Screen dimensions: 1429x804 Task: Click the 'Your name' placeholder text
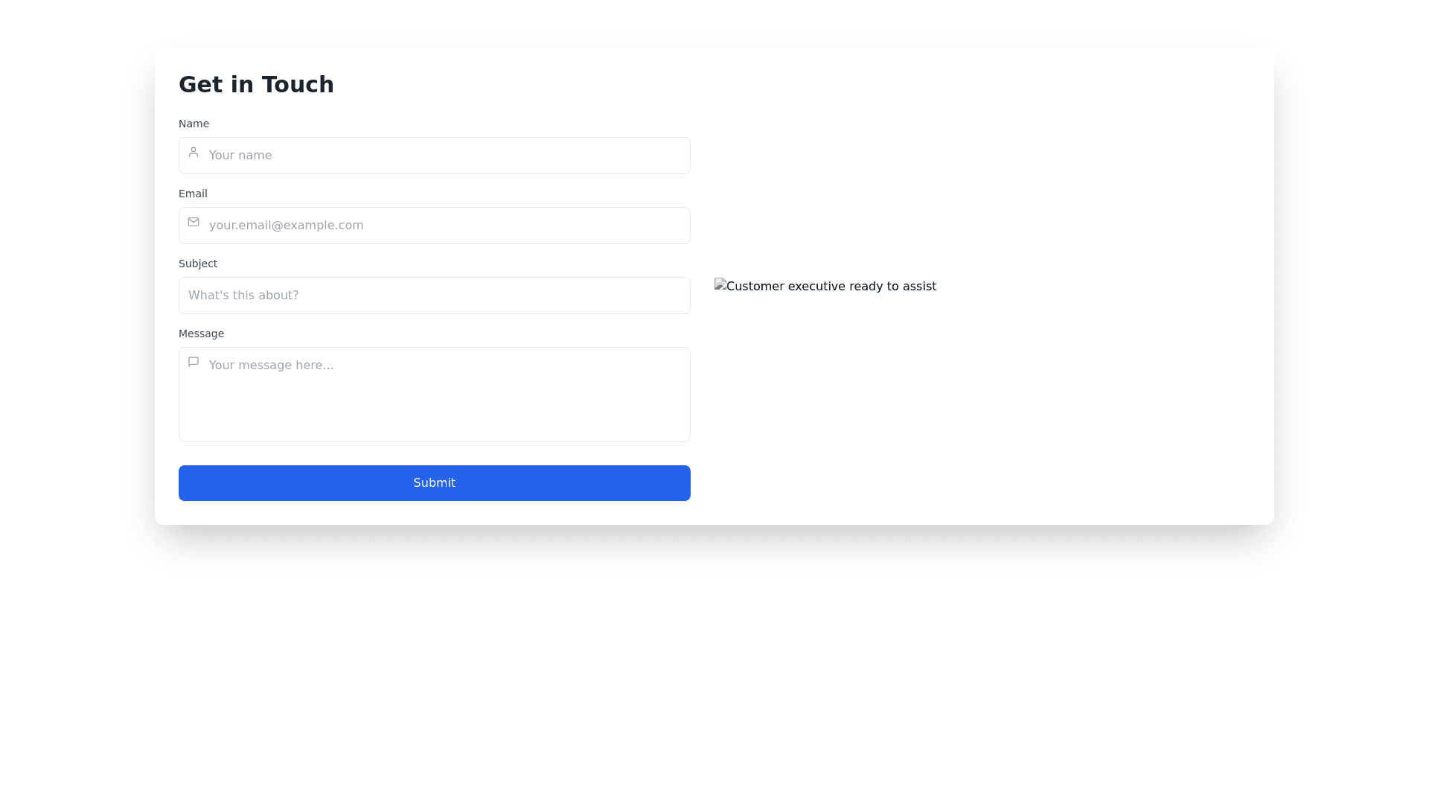[240, 156]
